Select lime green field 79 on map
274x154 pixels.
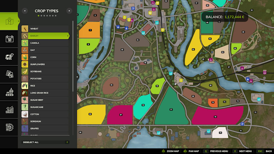(x=157, y=86)
